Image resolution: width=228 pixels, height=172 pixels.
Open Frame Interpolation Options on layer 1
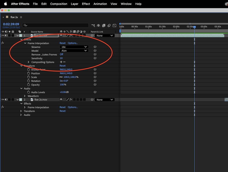coord(73,43)
